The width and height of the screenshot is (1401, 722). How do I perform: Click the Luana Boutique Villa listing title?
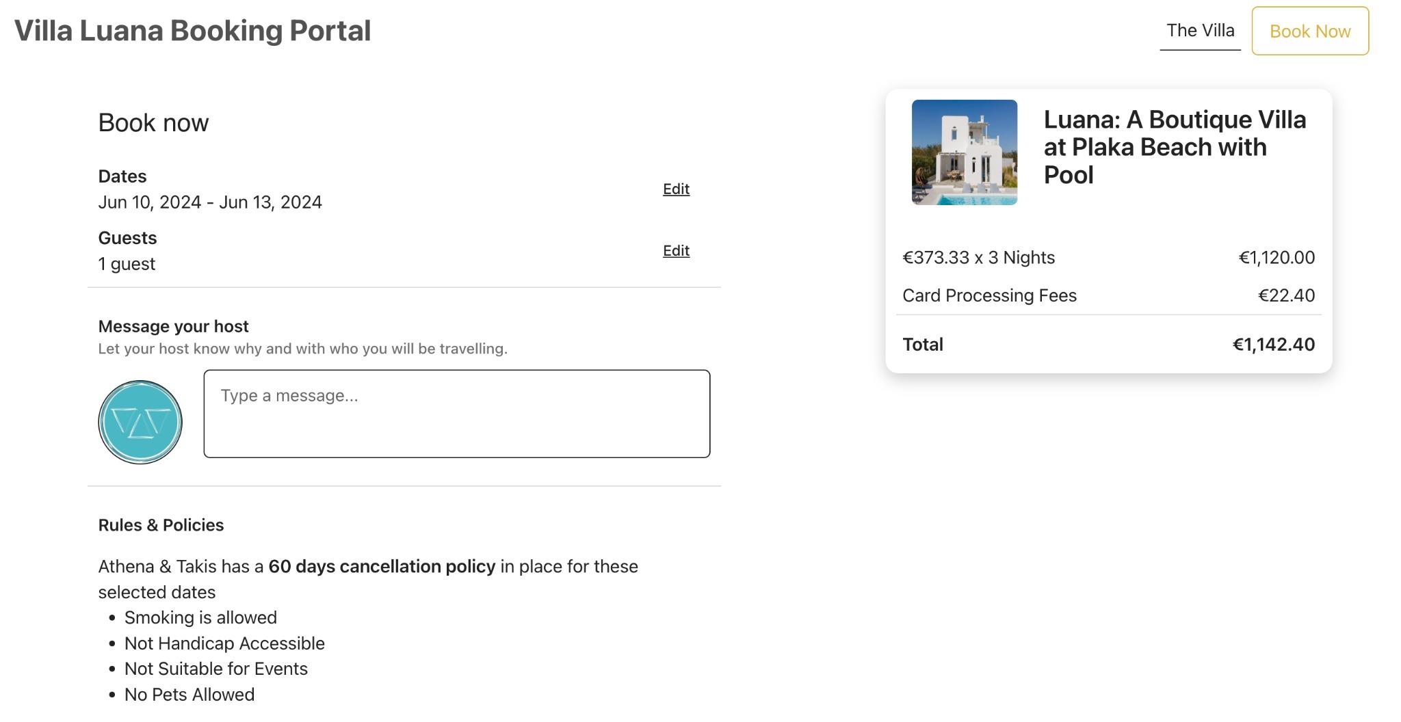[1175, 147]
